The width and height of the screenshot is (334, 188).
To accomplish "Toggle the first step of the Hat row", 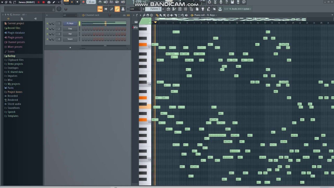I will point(83,34).
